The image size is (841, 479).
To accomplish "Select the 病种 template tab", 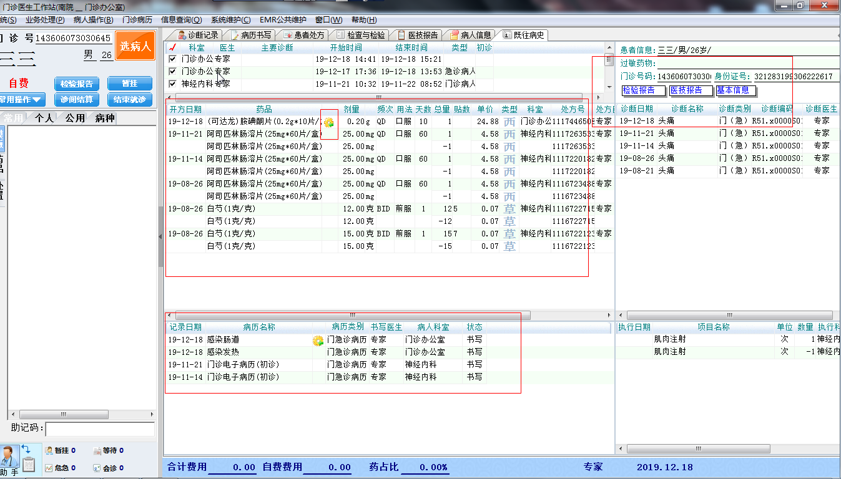I will click(x=105, y=119).
